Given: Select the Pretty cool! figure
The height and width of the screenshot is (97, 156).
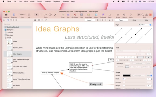Looking at the screenshot, I should [x=96, y=84].
